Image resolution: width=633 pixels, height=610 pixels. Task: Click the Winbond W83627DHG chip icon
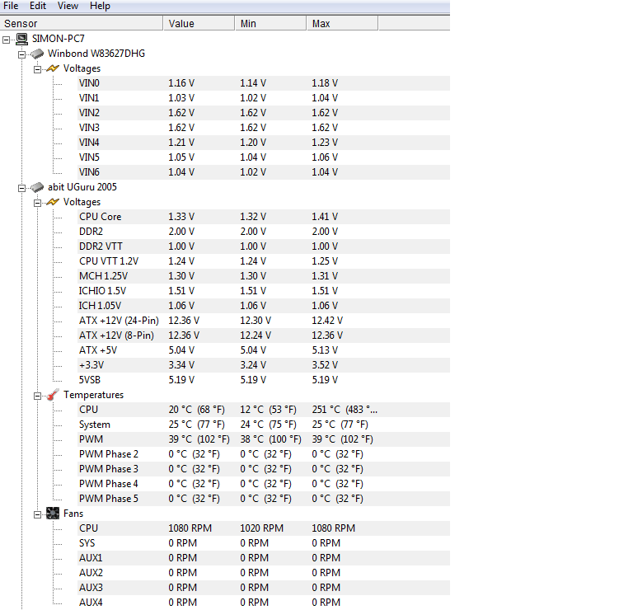click(x=37, y=54)
